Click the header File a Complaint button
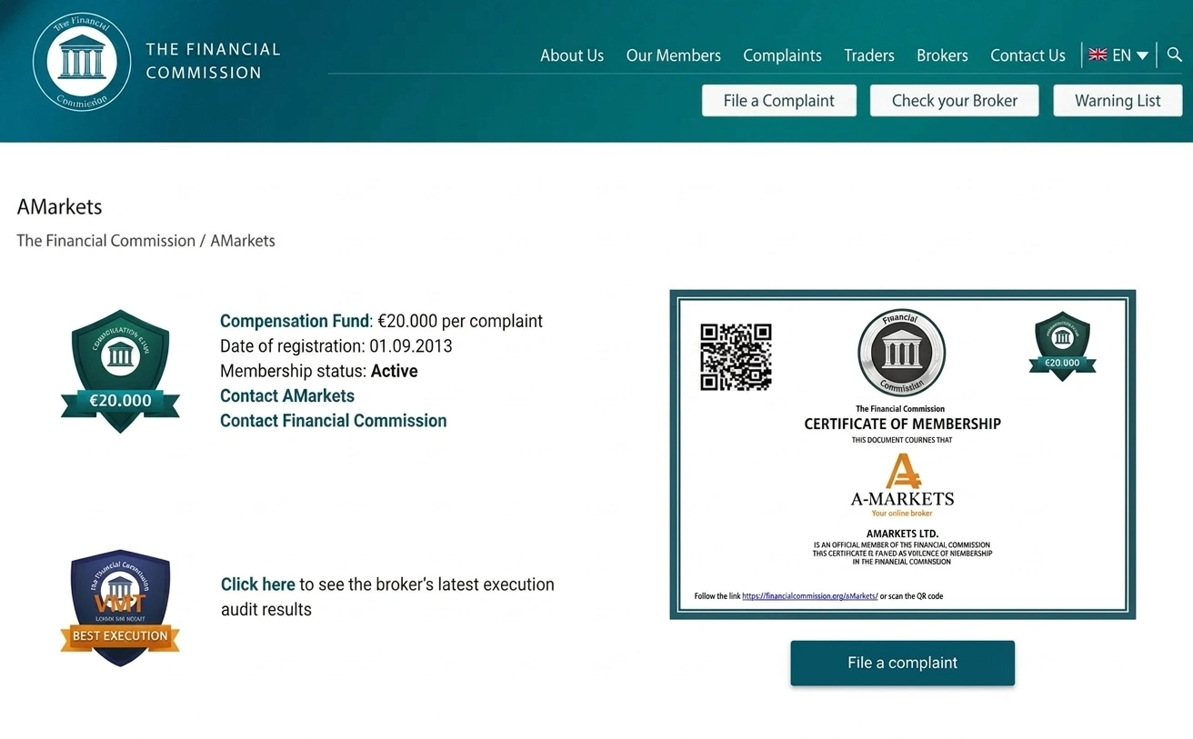Viewport: 1193px width, 739px height. (x=779, y=101)
